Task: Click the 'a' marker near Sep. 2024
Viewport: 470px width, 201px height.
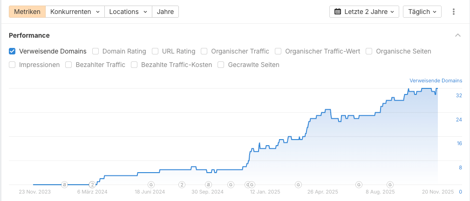Action: pyautogui.click(x=208, y=184)
